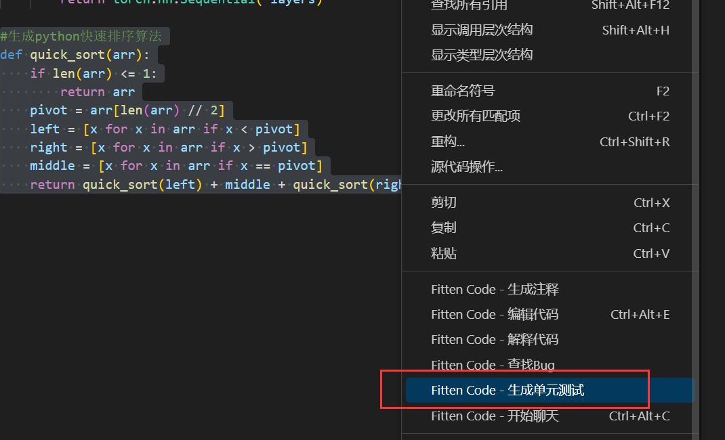Image resolution: width=725 pixels, height=440 pixels.
Task: Click 粘贴 in the context menu
Action: 444,253
